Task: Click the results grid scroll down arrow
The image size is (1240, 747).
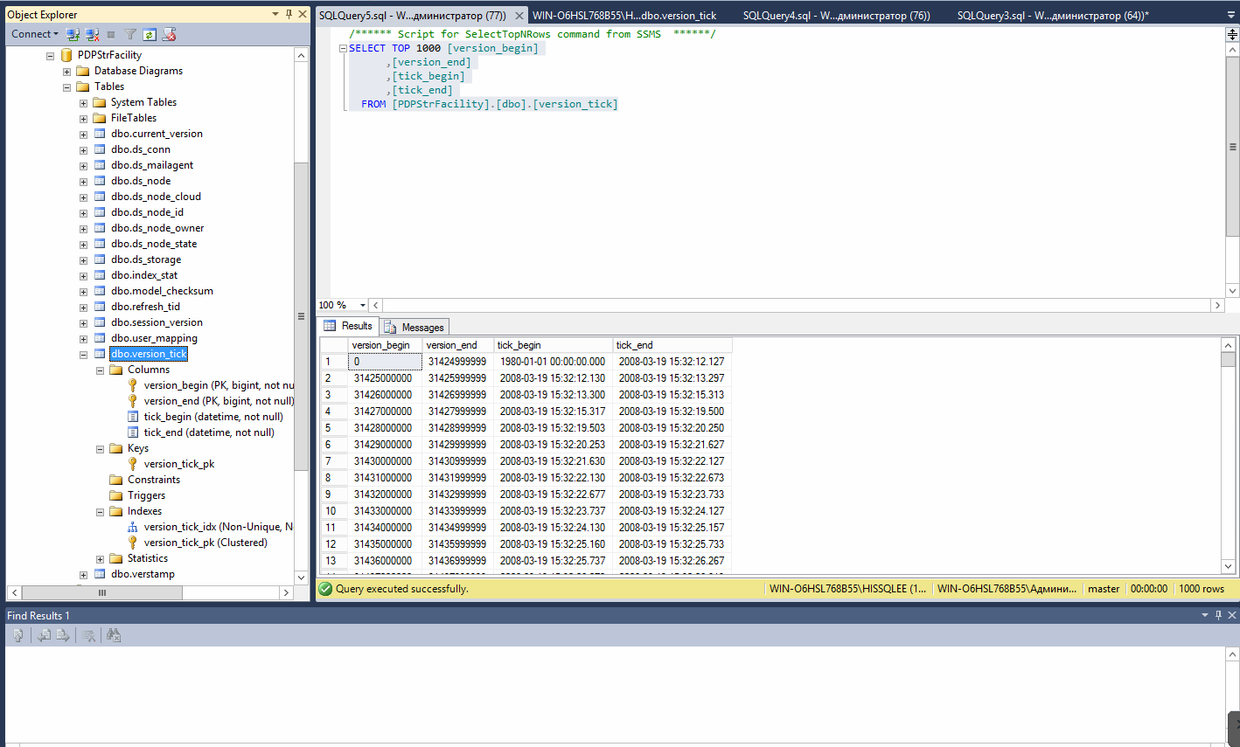Action: (x=1229, y=566)
